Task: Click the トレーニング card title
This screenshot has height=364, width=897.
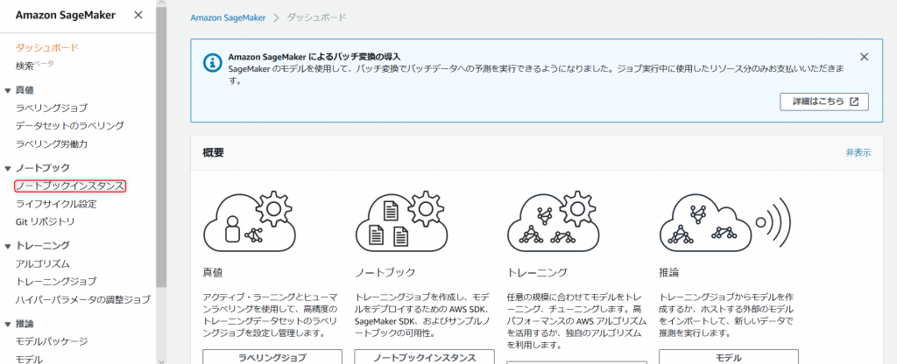Action: (x=537, y=273)
